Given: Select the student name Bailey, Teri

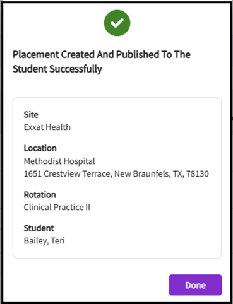Looking at the screenshot, I should (44, 241).
